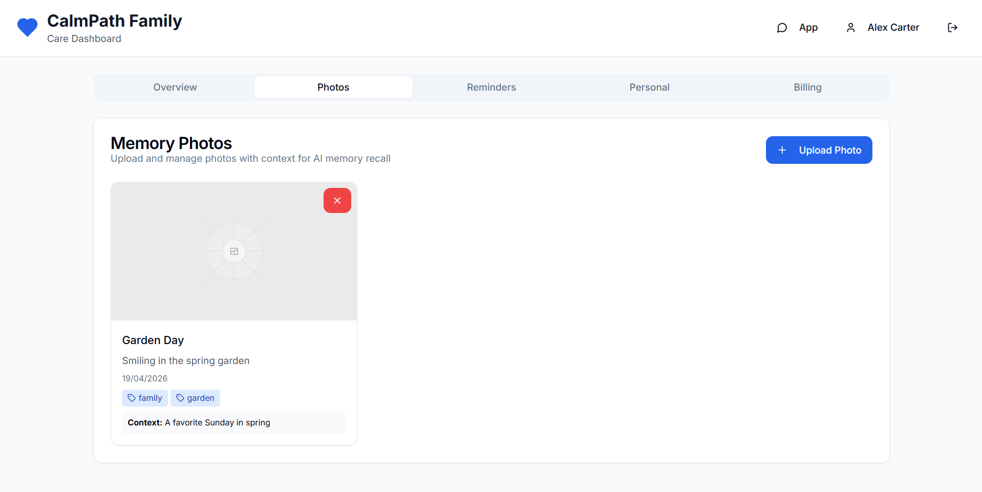
Task: Open the Billing tab
Action: 807,88
